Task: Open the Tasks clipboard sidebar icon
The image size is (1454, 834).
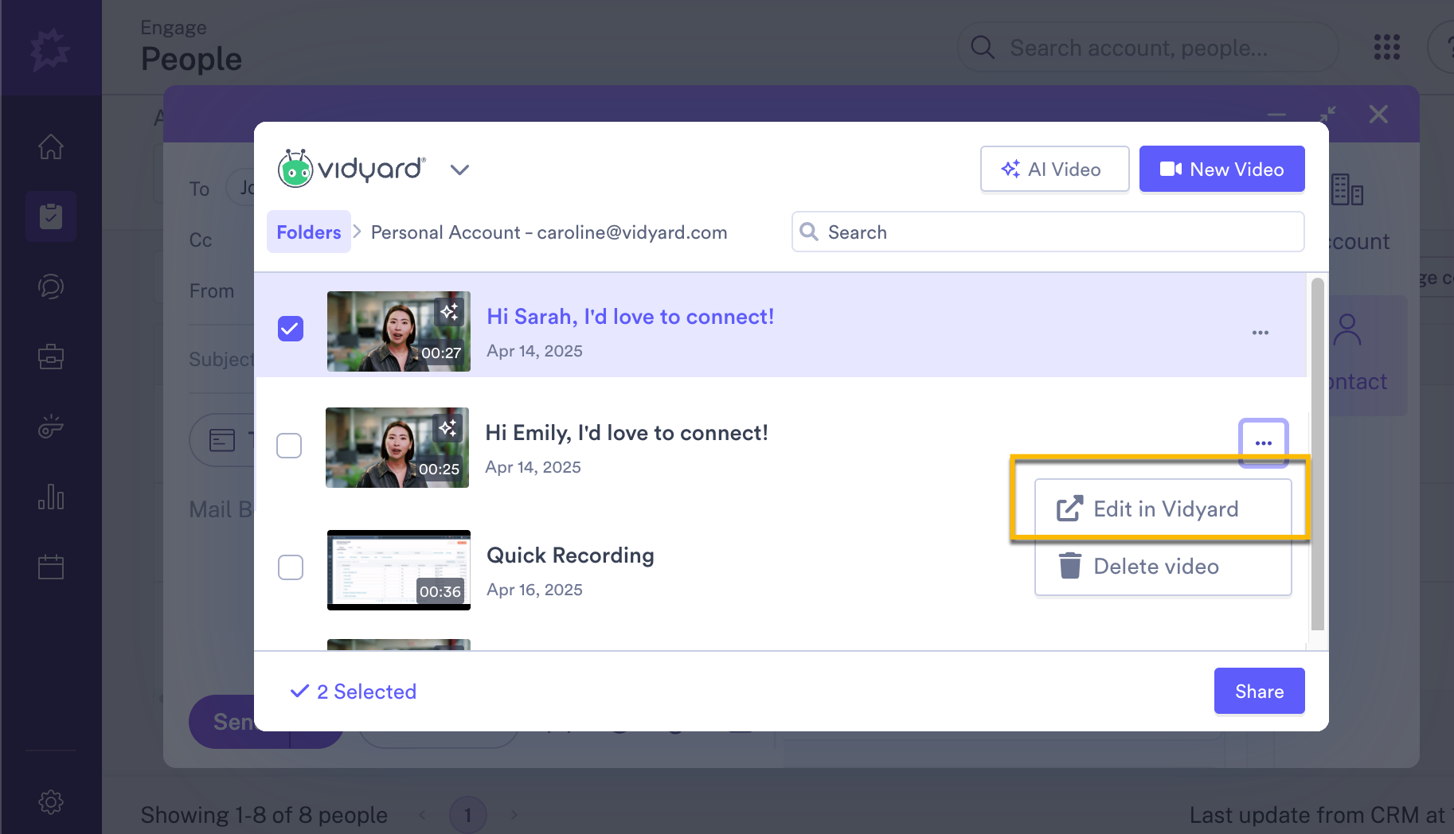Action: coord(51,216)
